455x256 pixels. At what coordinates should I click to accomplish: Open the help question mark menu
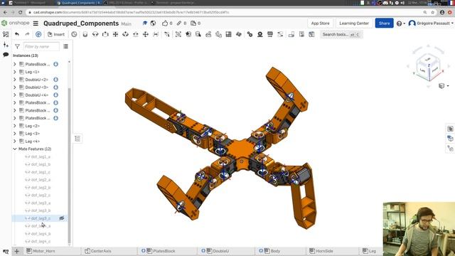point(400,23)
